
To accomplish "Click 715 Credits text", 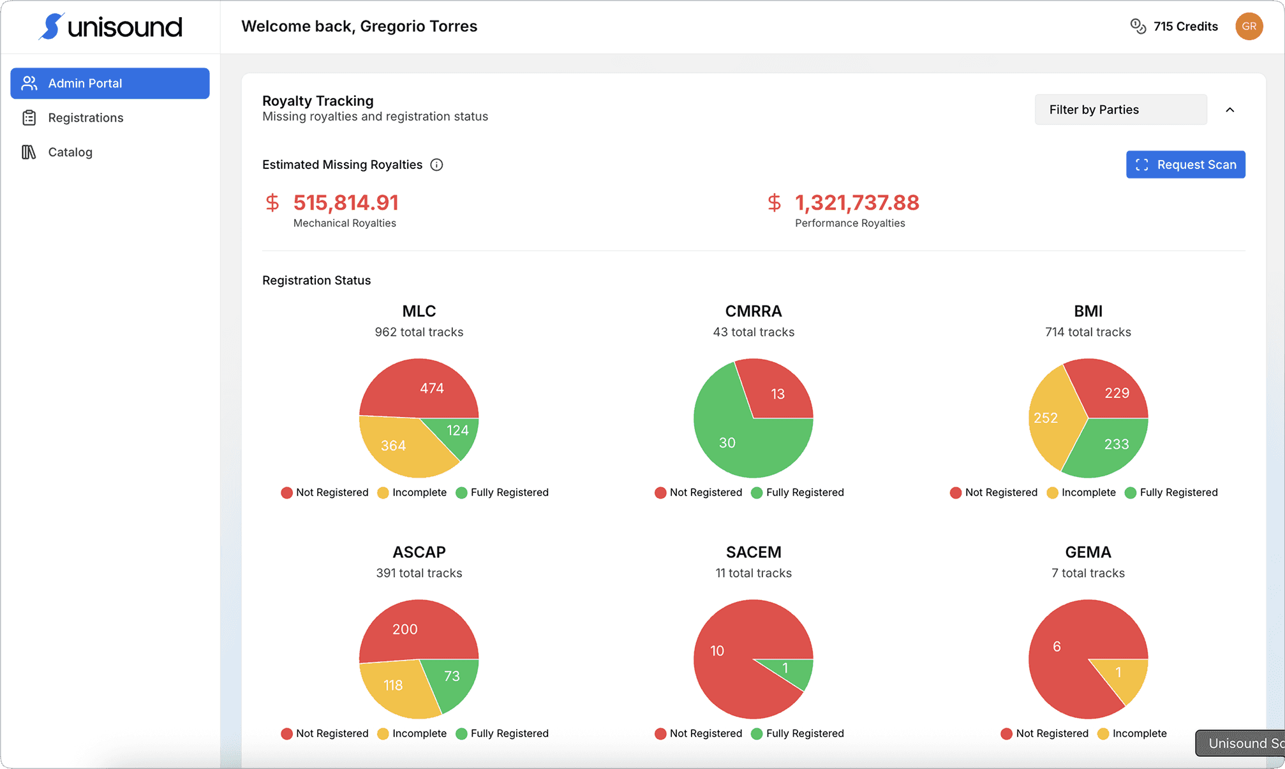I will [1185, 26].
